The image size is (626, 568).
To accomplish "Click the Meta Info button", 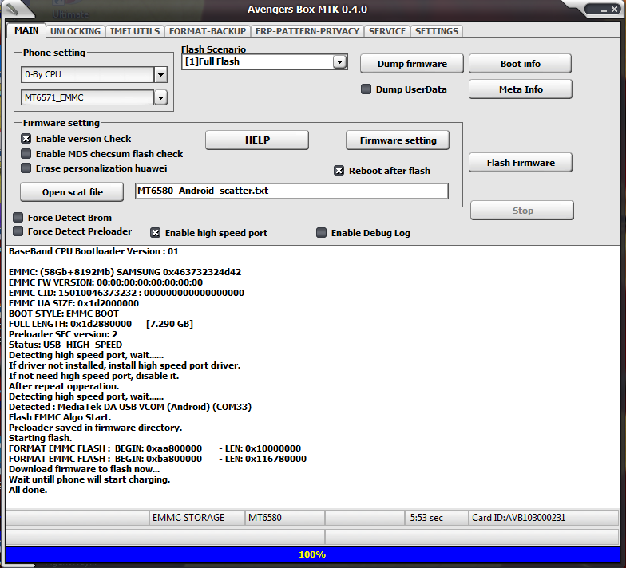I will (x=521, y=89).
